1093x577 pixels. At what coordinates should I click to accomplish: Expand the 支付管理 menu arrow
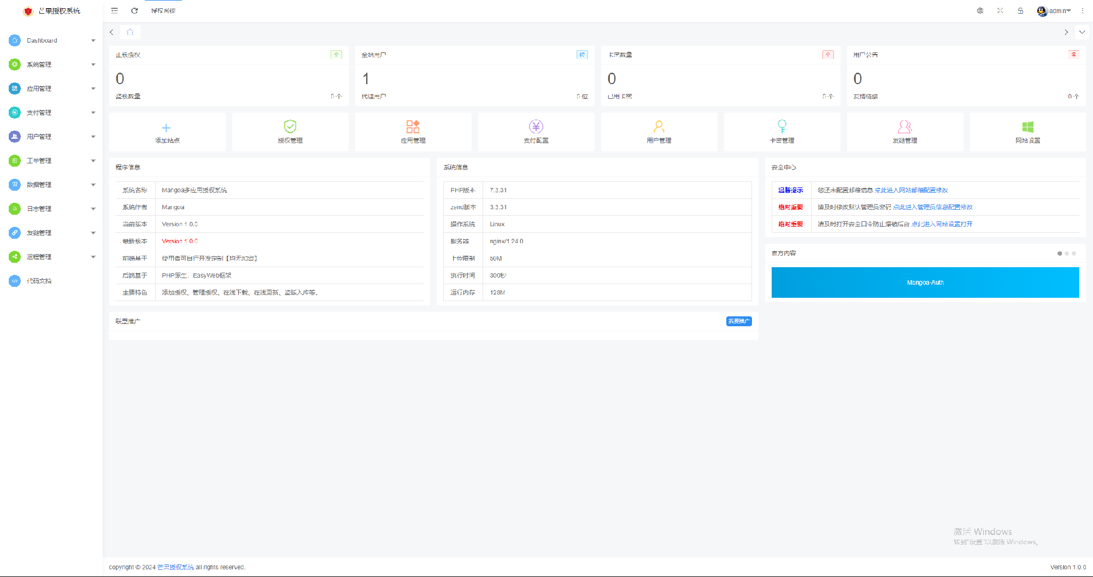tap(93, 113)
